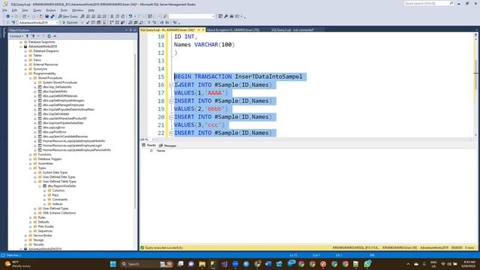Open the Connect dropdown in Object Explorer

coord(16,36)
